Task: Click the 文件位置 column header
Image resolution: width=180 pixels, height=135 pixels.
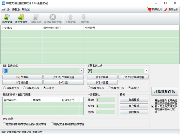Action: click(x=90, y=28)
